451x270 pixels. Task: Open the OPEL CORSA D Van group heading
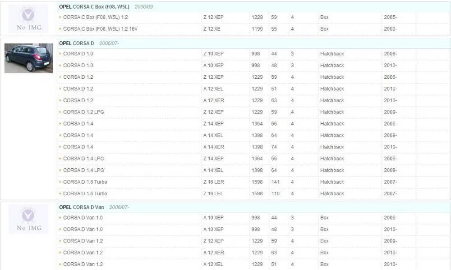pos(81,207)
